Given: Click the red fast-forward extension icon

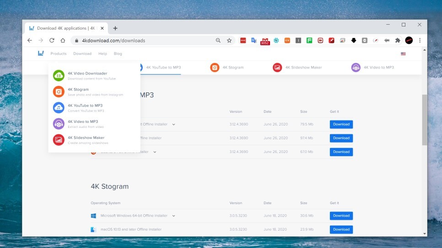Looking at the screenshot, I should 320,41.
